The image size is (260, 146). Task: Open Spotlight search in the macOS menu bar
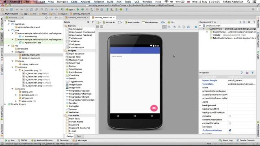point(248,2)
